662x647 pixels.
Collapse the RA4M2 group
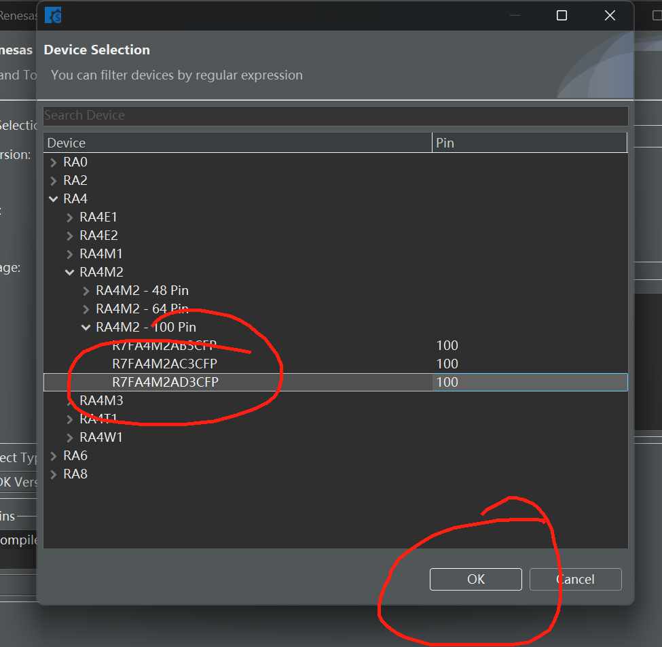pyautogui.click(x=70, y=273)
